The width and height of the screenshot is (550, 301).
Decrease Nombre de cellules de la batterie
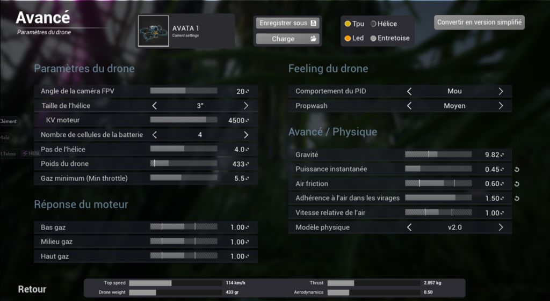(155, 135)
